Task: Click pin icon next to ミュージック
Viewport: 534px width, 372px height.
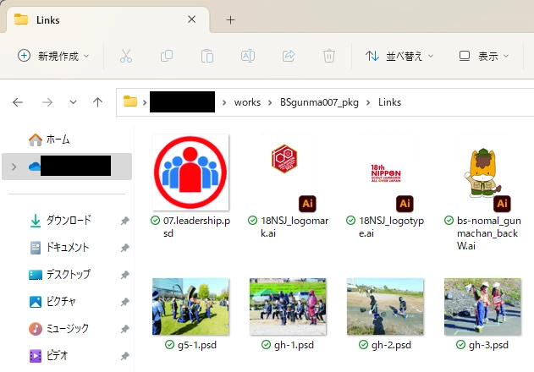Action: tap(125, 329)
